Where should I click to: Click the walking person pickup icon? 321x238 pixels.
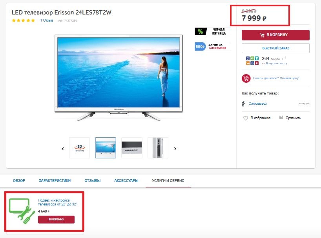243,104
